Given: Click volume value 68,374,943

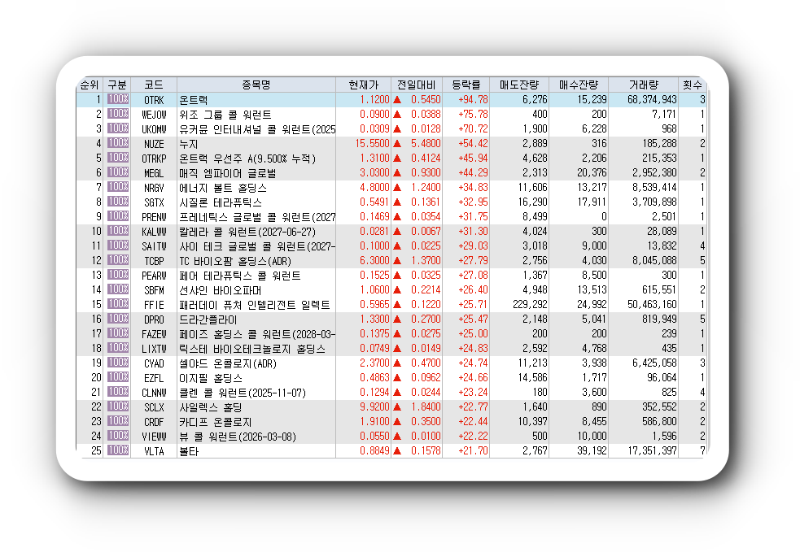Looking at the screenshot, I should [x=652, y=100].
